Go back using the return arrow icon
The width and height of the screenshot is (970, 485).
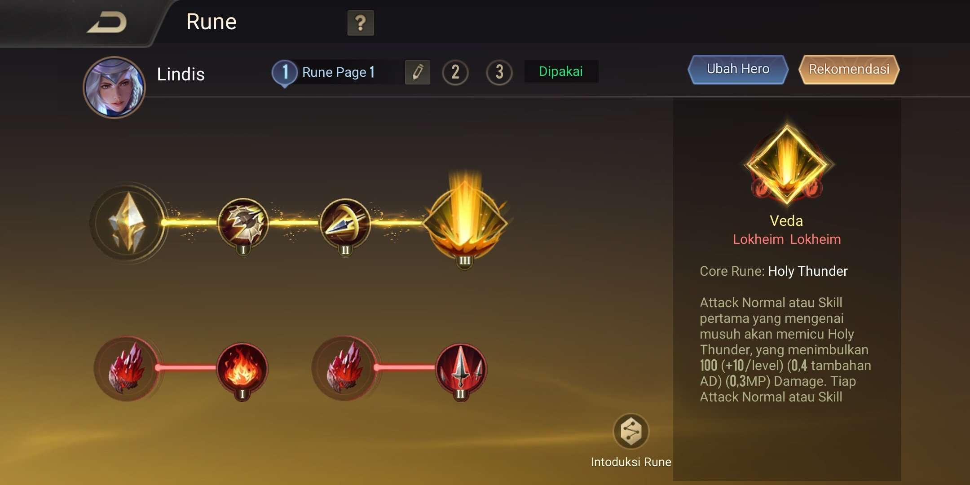pos(107,22)
